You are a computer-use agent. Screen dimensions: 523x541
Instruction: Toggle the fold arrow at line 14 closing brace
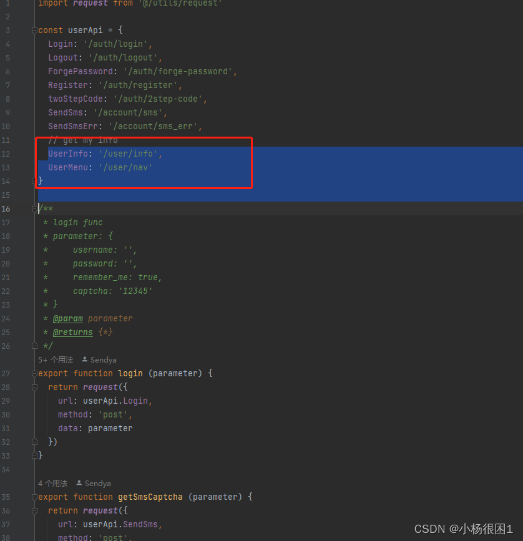coord(35,180)
